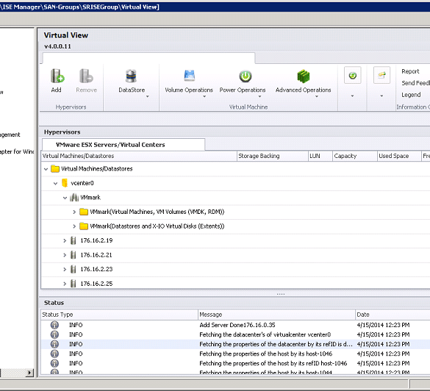This screenshot has height=391, width=430.
Task: Open the Advanced Operations dropdown arrow
Action: pyautogui.click(x=317, y=96)
